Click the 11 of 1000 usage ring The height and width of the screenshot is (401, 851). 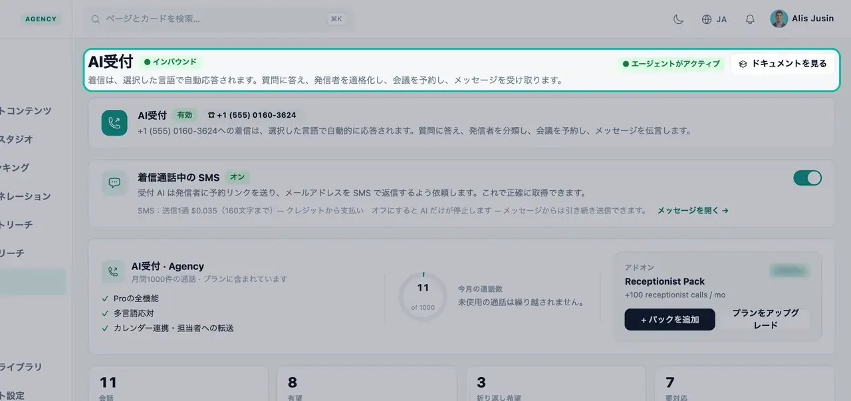pyautogui.click(x=423, y=297)
